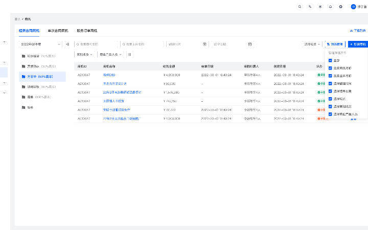
Task: Click the folder icon of 输单
Action: 24,107
